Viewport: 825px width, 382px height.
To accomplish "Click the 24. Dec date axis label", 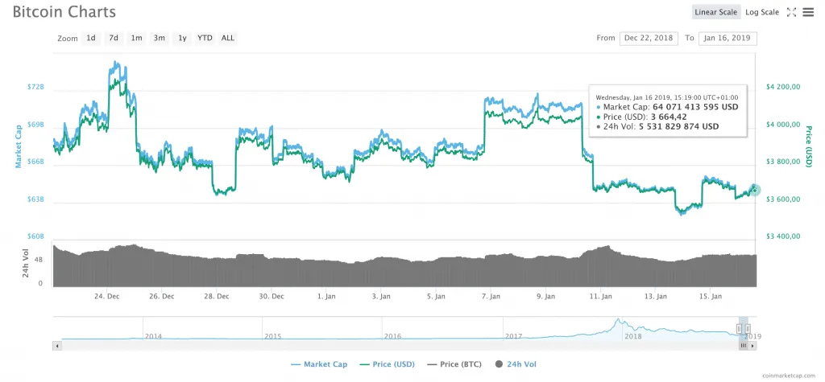I will (x=107, y=297).
